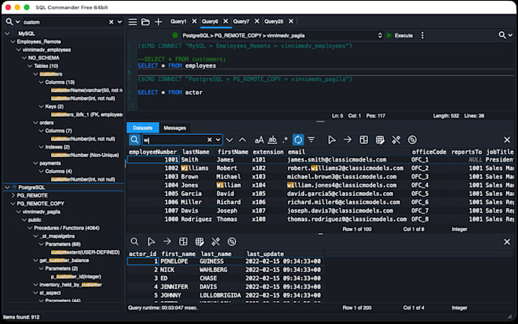
Task: Open the hamburger menu beside the query tabs
Action: click(x=133, y=22)
